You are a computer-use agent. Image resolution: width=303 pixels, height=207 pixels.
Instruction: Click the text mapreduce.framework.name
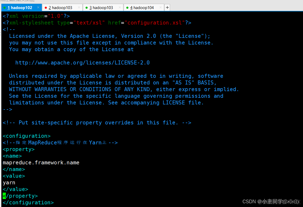point(41,163)
